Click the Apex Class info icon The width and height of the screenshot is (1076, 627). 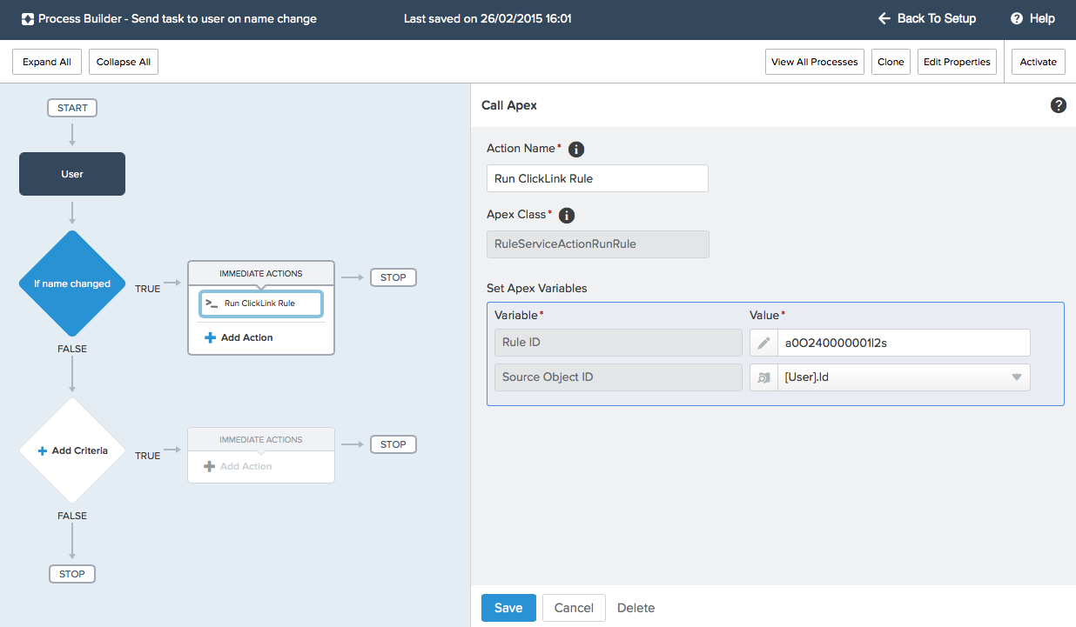click(567, 216)
